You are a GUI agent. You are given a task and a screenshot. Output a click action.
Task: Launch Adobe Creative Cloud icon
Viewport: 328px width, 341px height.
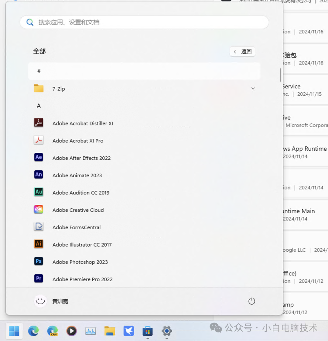39,210
